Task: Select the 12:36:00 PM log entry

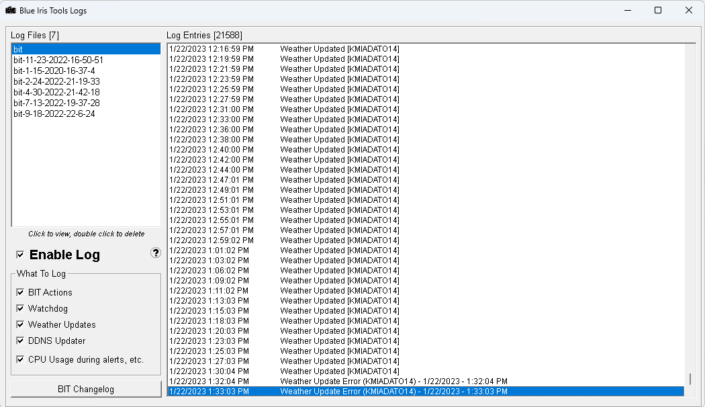Action: point(426,129)
